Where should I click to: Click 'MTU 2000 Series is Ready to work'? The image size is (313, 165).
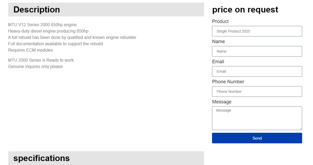pos(41,60)
